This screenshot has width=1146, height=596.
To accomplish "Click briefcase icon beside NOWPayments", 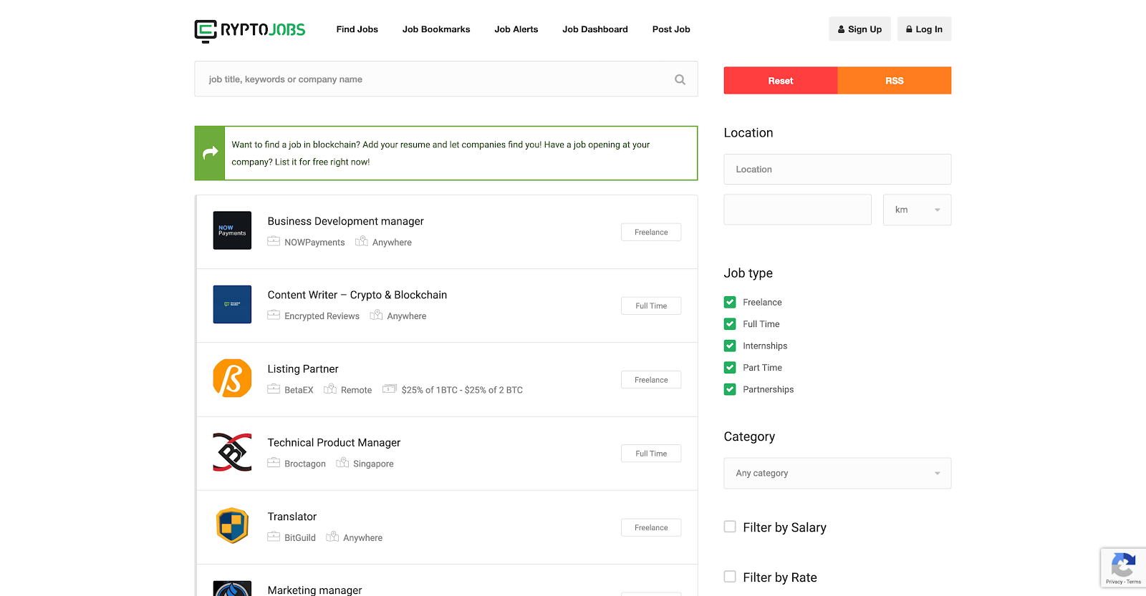I will coord(274,241).
